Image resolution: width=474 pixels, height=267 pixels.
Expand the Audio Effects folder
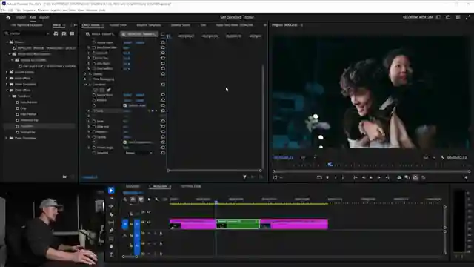pos(7,79)
